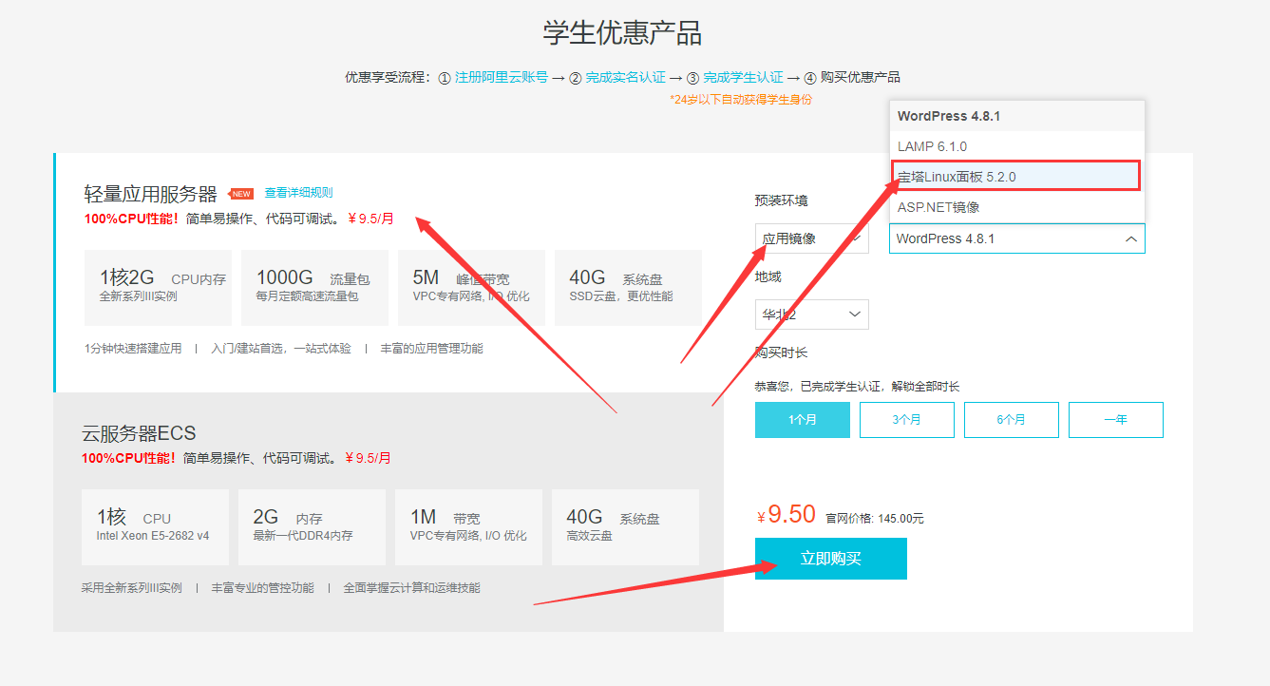The width and height of the screenshot is (1270, 686).
Task: Open 查看详细规则 link
Action: tap(298, 192)
